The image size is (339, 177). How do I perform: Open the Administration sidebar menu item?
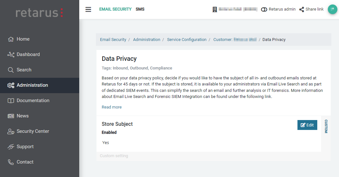coord(32,85)
